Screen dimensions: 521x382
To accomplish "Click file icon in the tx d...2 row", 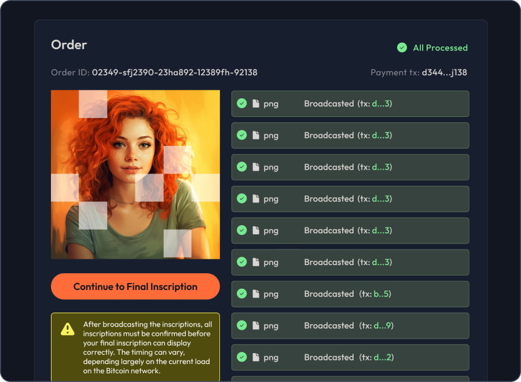I will tap(256, 357).
